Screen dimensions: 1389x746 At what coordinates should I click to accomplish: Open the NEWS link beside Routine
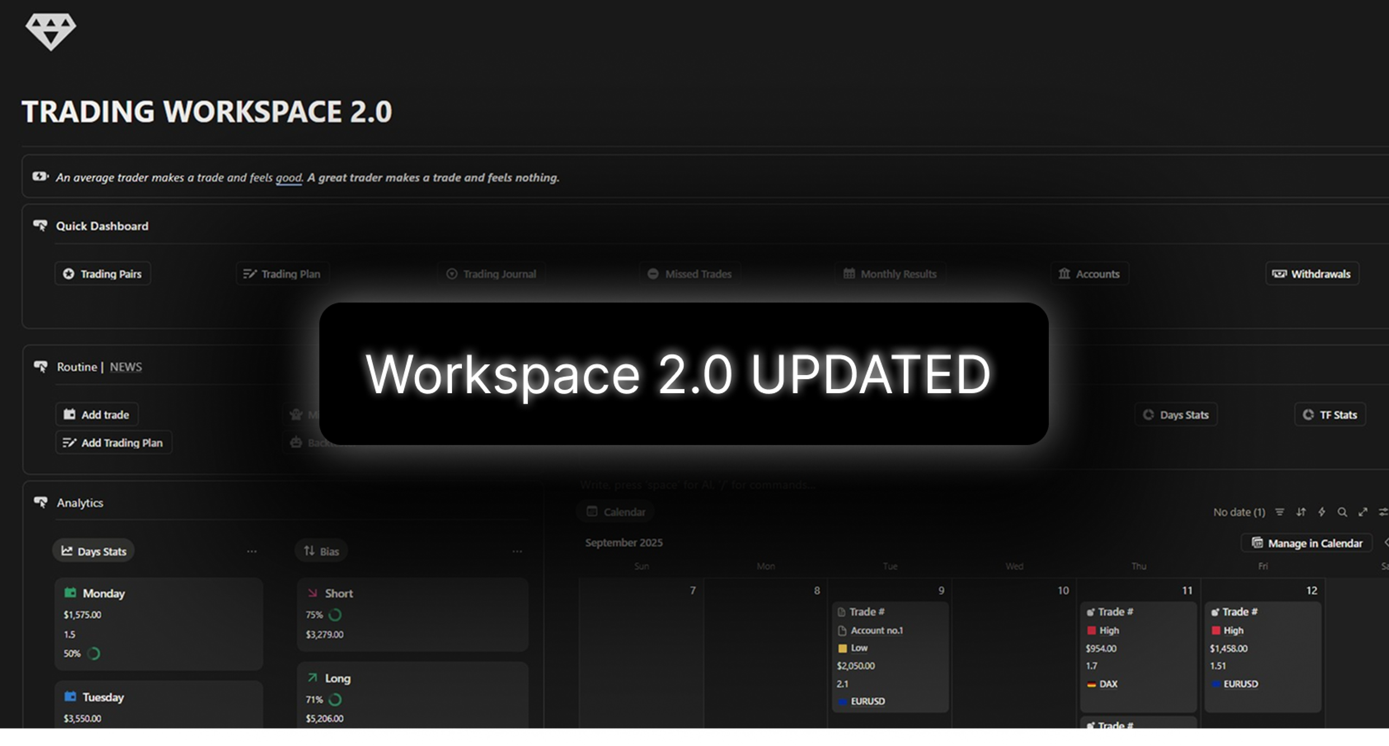126,367
